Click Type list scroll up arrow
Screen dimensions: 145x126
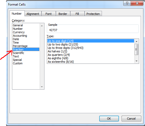136,41
